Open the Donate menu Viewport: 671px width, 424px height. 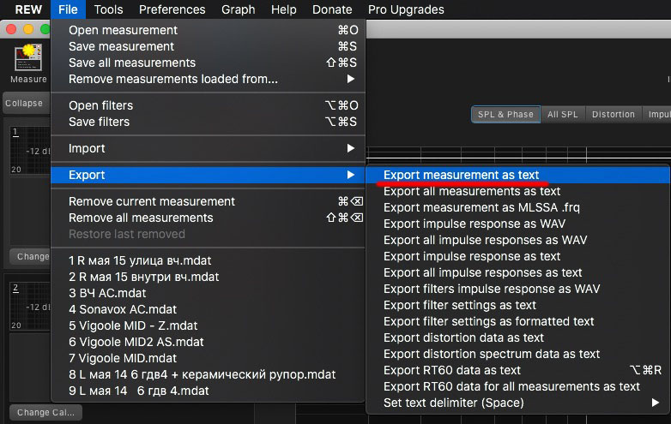[x=332, y=9]
